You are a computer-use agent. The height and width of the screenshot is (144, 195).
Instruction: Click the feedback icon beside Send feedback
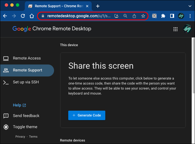click(6, 116)
